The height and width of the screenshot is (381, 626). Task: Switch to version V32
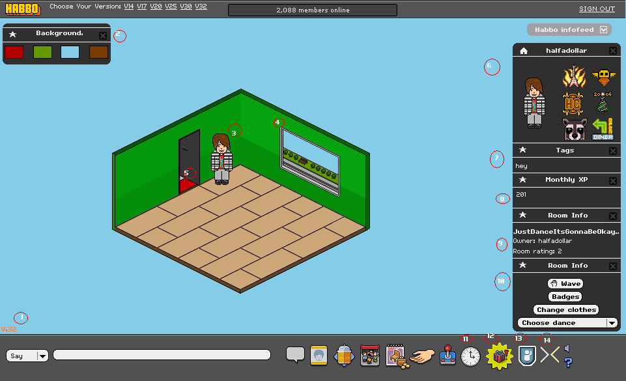point(201,7)
